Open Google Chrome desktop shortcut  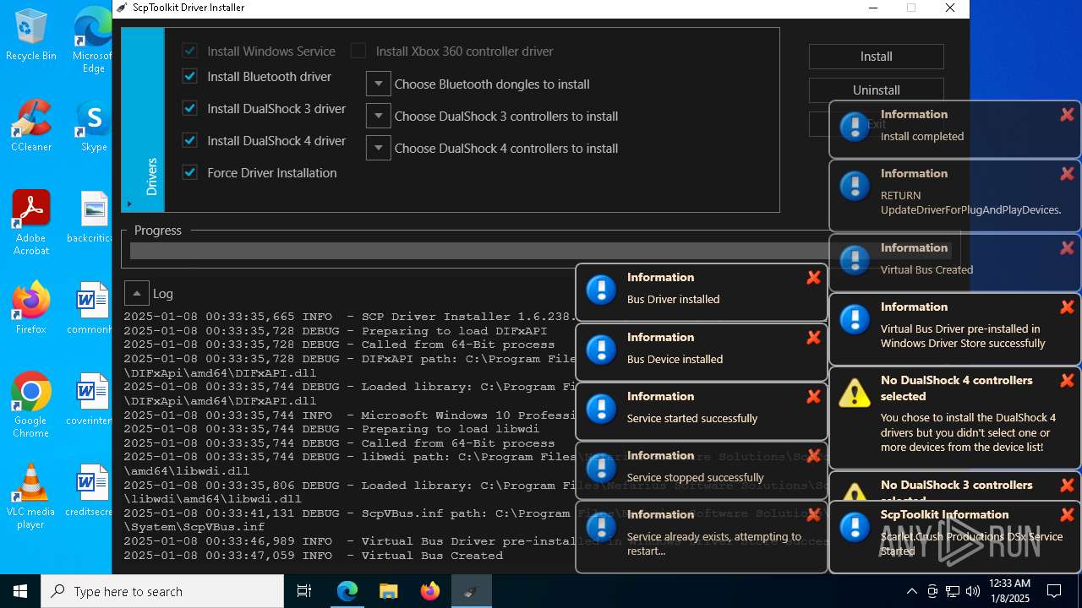coord(31,404)
